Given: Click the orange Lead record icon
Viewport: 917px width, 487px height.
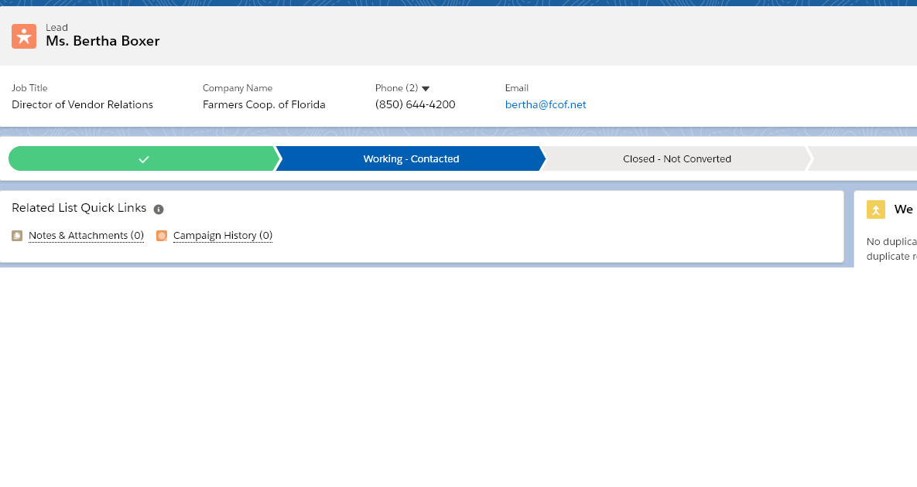Looking at the screenshot, I should (x=24, y=36).
